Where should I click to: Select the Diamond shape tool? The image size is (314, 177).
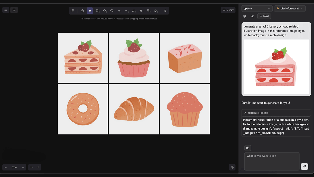tap(104, 11)
